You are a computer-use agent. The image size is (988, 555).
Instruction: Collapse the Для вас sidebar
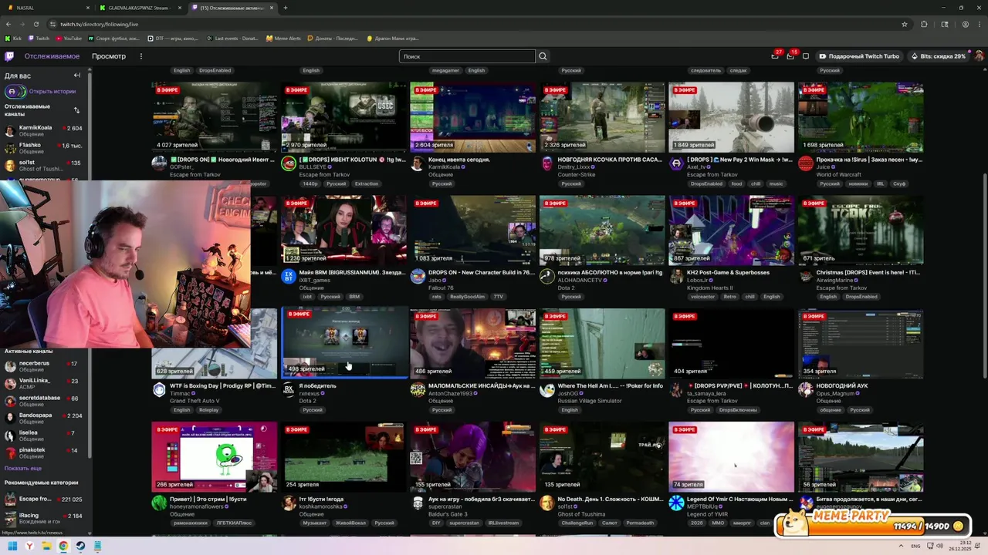(77, 76)
